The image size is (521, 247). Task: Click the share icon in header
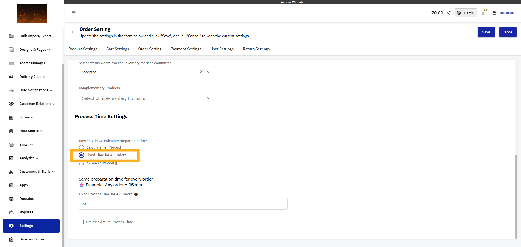coord(449,13)
